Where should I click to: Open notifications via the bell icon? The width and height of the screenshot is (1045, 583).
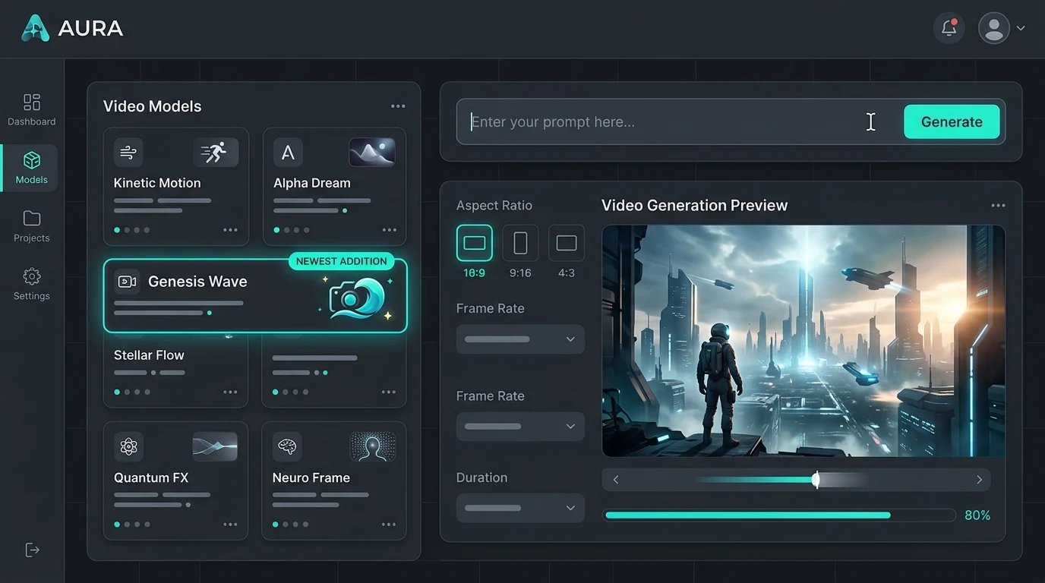[x=948, y=27]
